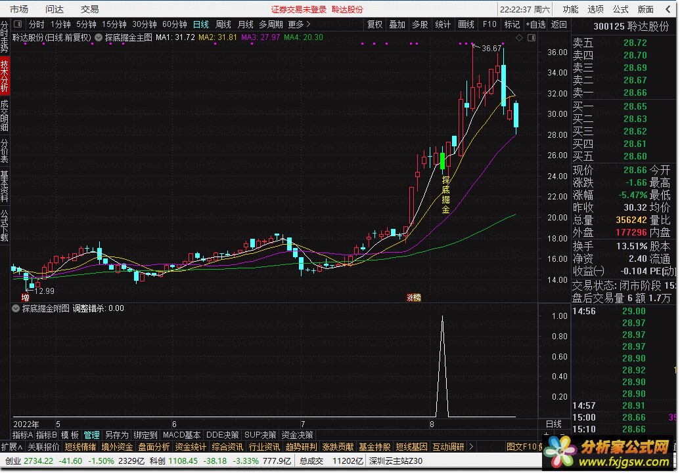Click the 300125 聆达股份 stock title
Screen dimensions: 680x473
coord(631,26)
